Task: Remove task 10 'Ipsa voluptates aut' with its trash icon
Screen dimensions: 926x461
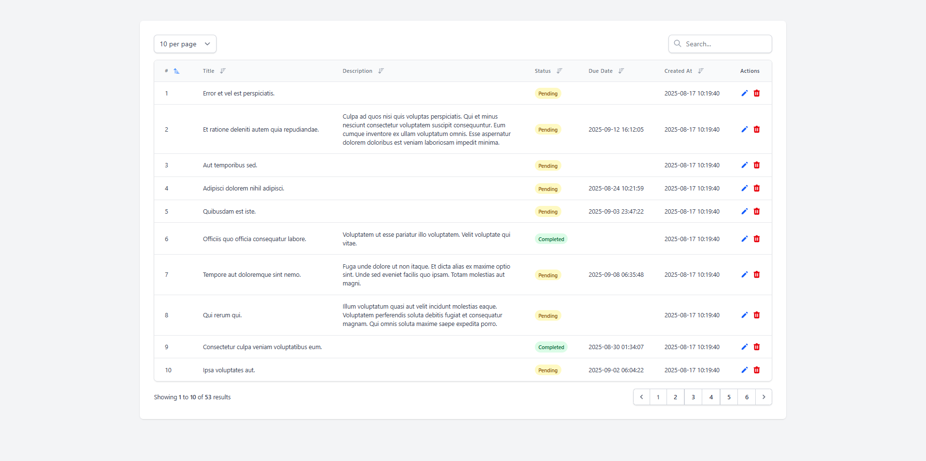Action: pyautogui.click(x=757, y=370)
